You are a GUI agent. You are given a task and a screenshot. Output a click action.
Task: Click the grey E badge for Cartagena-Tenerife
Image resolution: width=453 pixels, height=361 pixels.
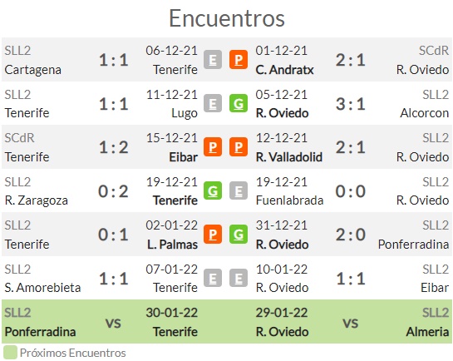tap(213, 60)
